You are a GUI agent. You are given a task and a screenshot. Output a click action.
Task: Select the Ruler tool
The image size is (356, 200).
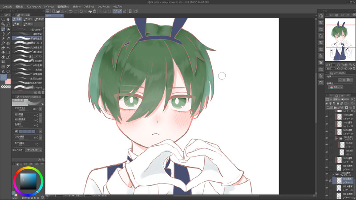pos(8,67)
